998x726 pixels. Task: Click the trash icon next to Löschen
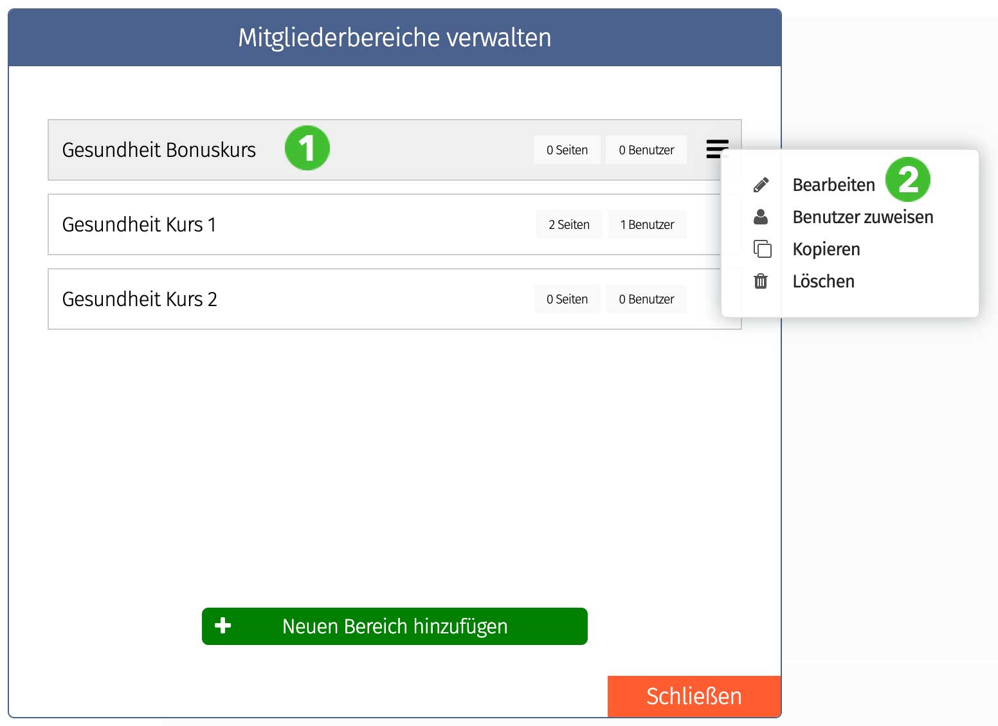pyautogui.click(x=761, y=281)
